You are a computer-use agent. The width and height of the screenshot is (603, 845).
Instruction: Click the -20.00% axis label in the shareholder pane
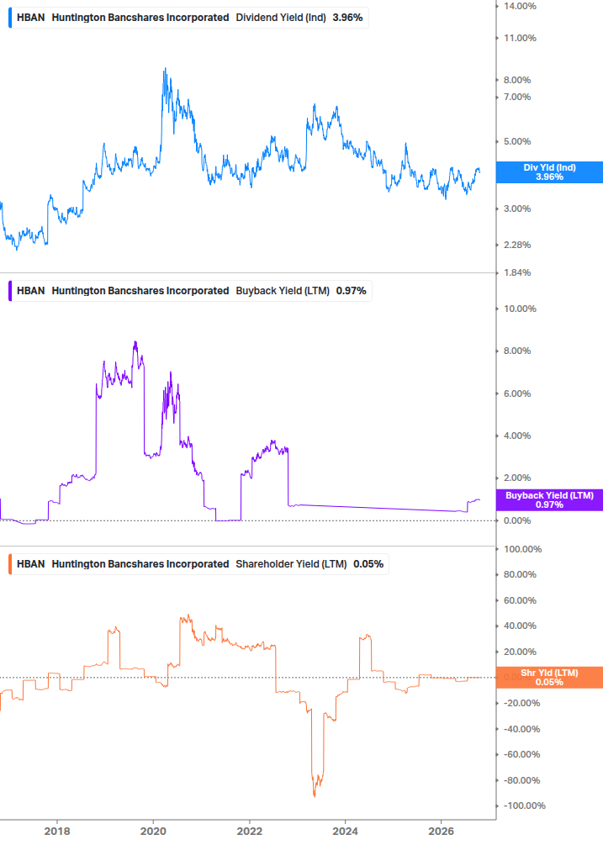pyautogui.click(x=521, y=703)
